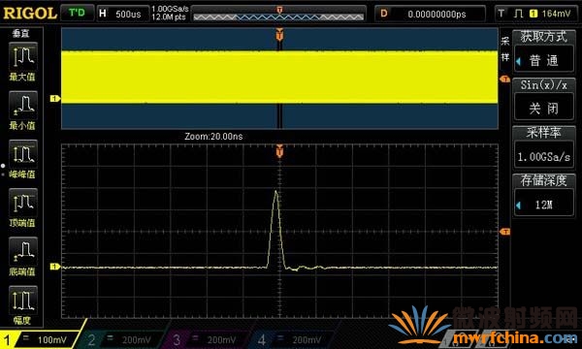This screenshot has width=582, height=349.
Task: Click the 采样 sample menu tab
Action: 504,48
